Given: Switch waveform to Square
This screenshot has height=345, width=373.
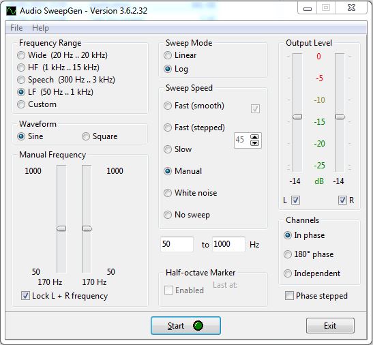Looking at the screenshot, I should pyautogui.click(x=100, y=136).
